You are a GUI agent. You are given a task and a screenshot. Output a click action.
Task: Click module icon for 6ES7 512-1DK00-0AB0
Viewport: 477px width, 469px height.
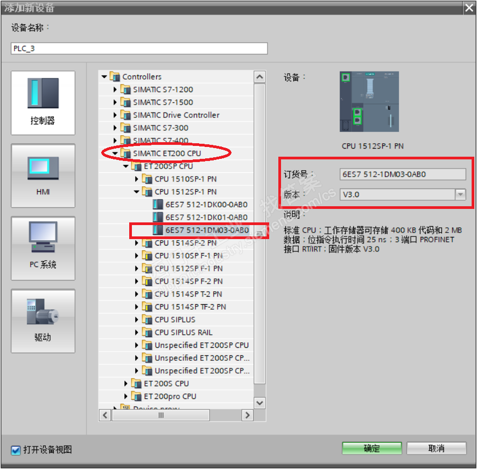coord(158,205)
